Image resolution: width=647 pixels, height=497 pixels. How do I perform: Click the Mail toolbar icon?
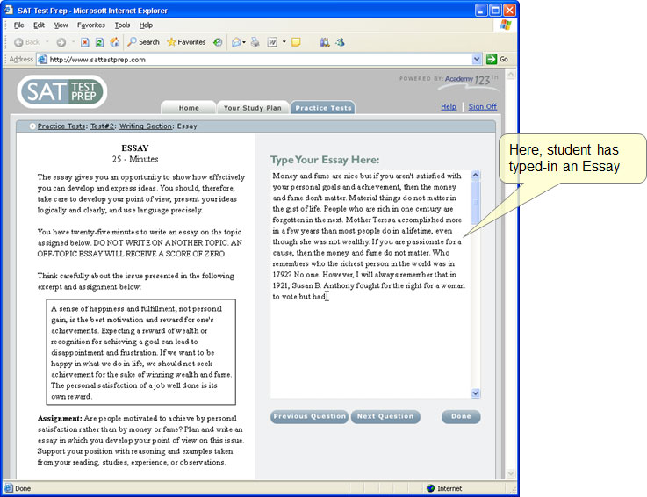(x=236, y=42)
